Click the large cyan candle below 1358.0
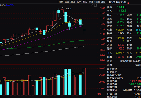The width and height of the screenshot is (141, 98). (x=66, y=17)
